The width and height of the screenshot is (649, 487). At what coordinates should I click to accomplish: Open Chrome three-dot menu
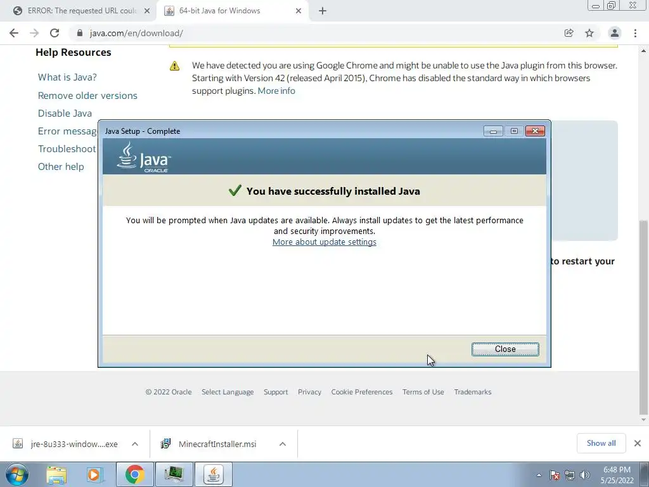click(635, 33)
